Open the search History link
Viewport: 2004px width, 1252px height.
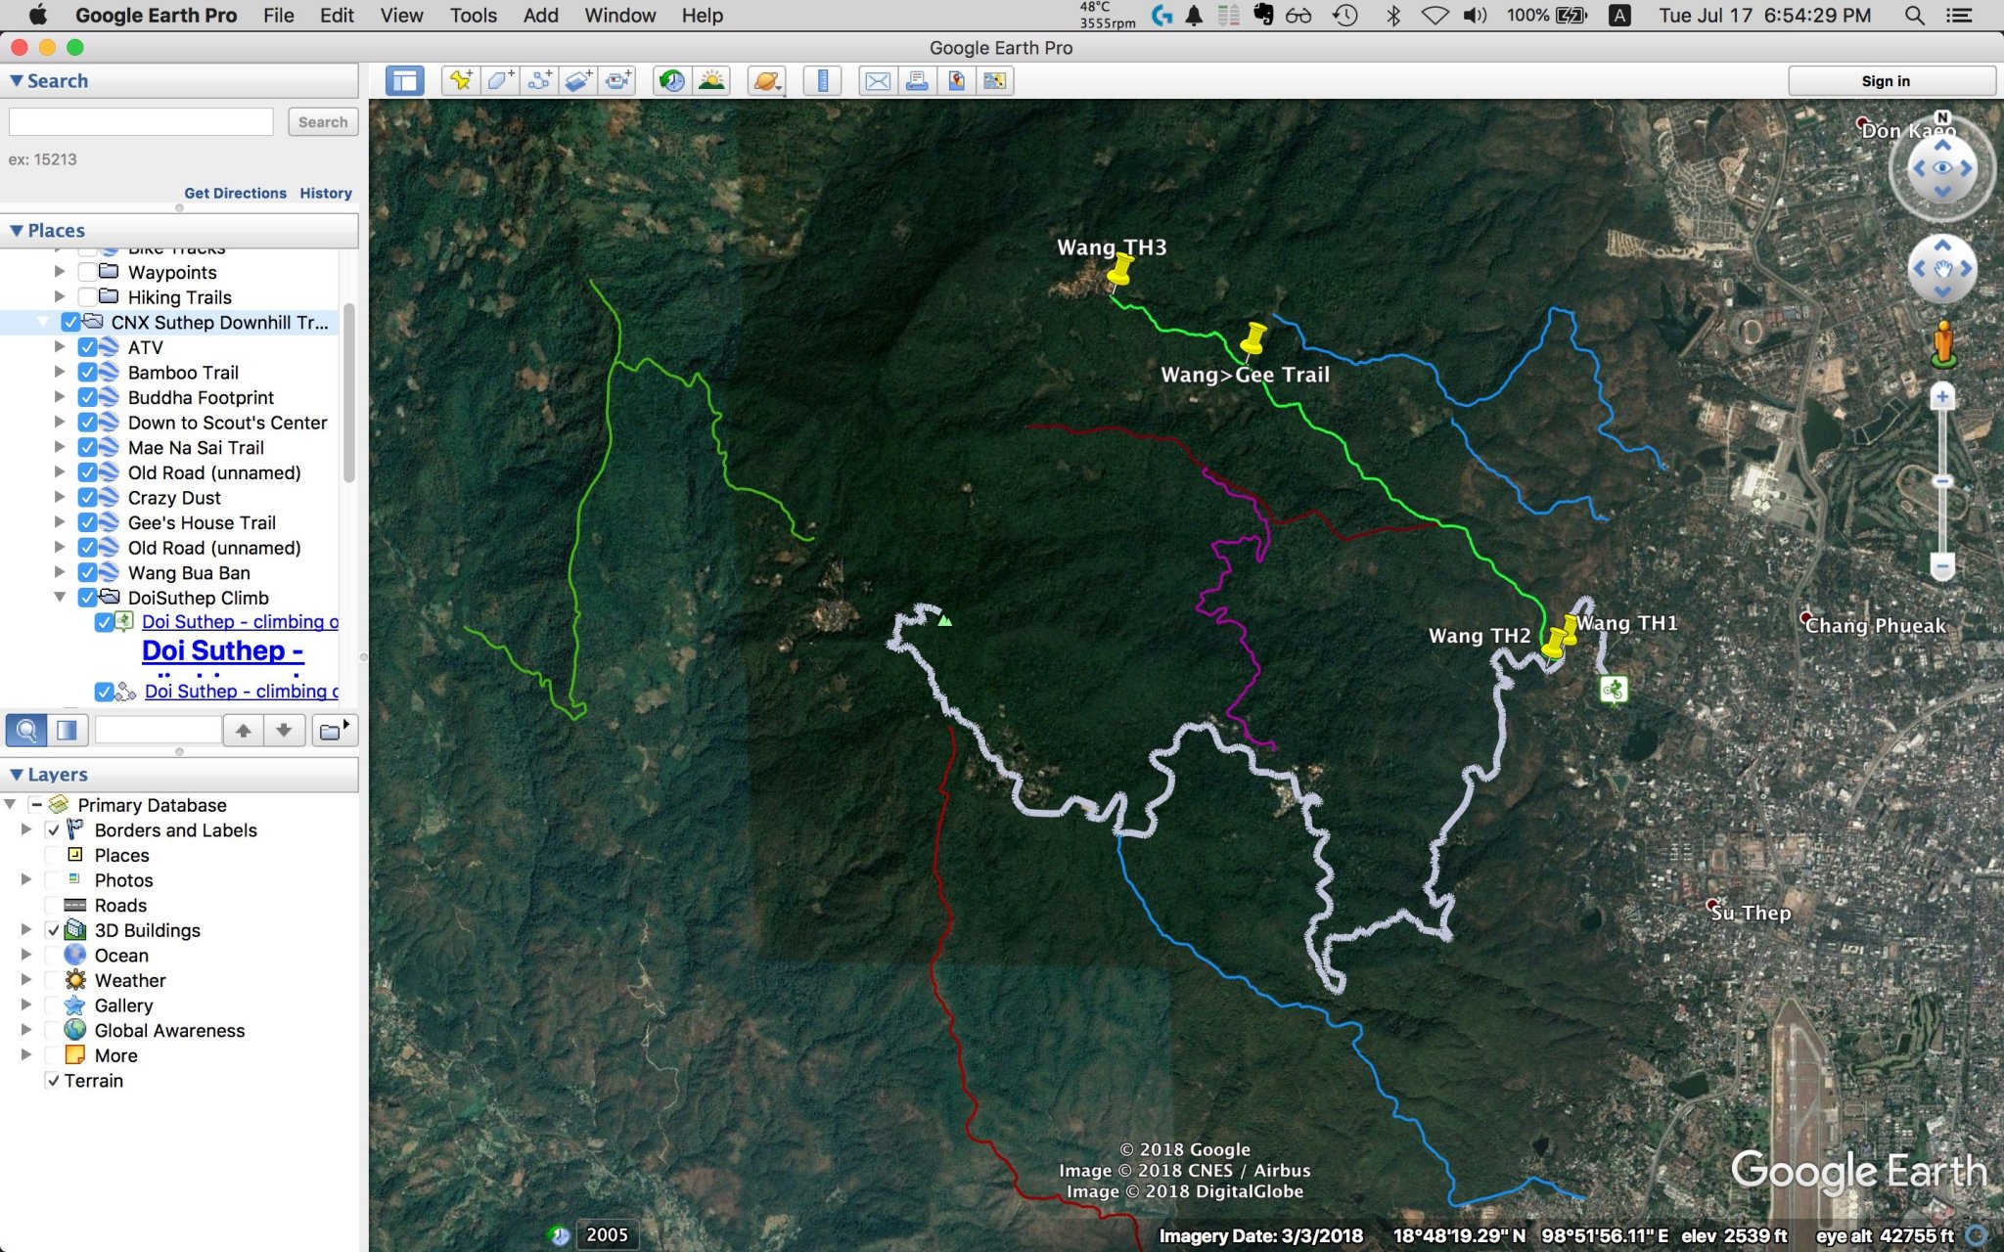pos(326,194)
